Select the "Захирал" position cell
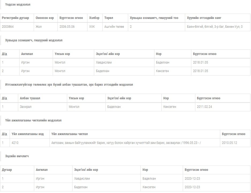 click(26, 107)
